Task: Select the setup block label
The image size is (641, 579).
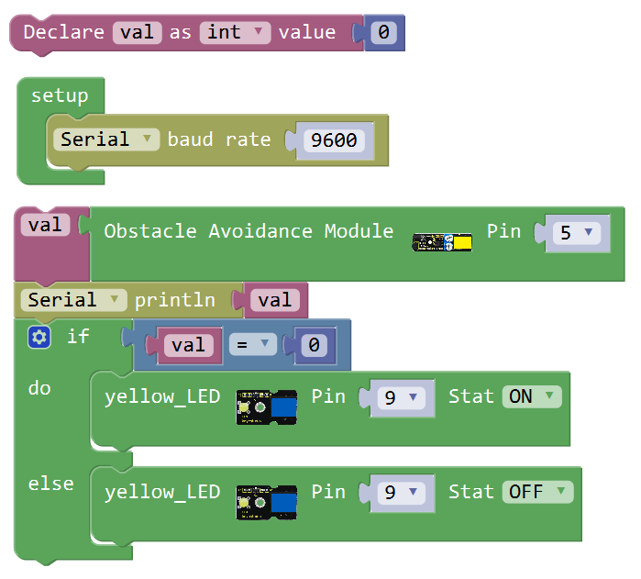Action: (x=60, y=96)
